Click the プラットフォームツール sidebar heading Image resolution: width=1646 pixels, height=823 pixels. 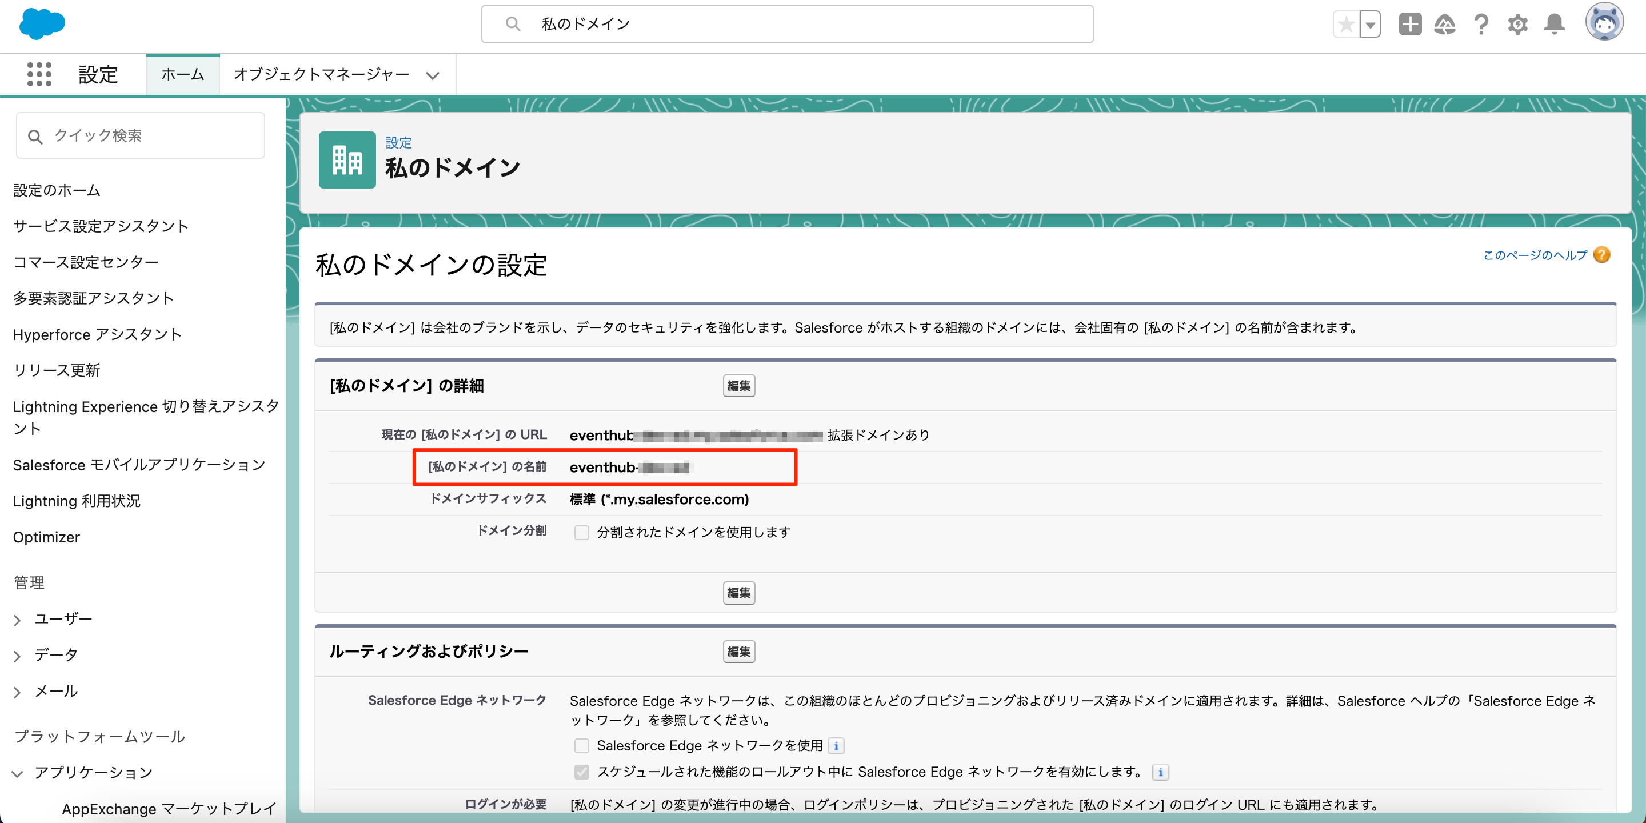[99, 737]
